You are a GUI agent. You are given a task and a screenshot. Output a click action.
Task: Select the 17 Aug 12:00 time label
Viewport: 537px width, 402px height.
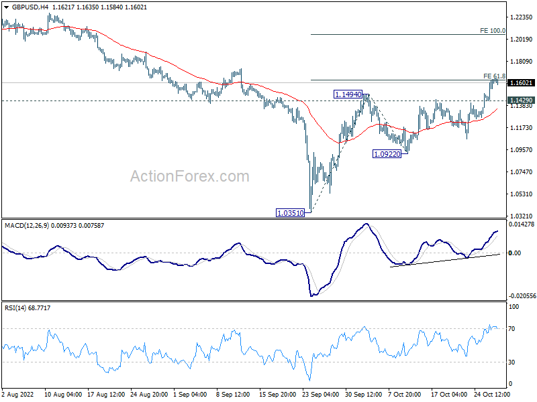coord(106,395)
